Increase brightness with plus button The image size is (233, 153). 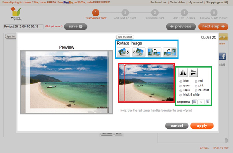click(208, 102)
